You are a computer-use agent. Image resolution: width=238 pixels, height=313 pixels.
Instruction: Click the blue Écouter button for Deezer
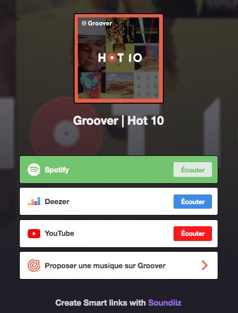pyautogui.click(x=193, y=201)
